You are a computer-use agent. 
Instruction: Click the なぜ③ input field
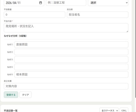71,60
